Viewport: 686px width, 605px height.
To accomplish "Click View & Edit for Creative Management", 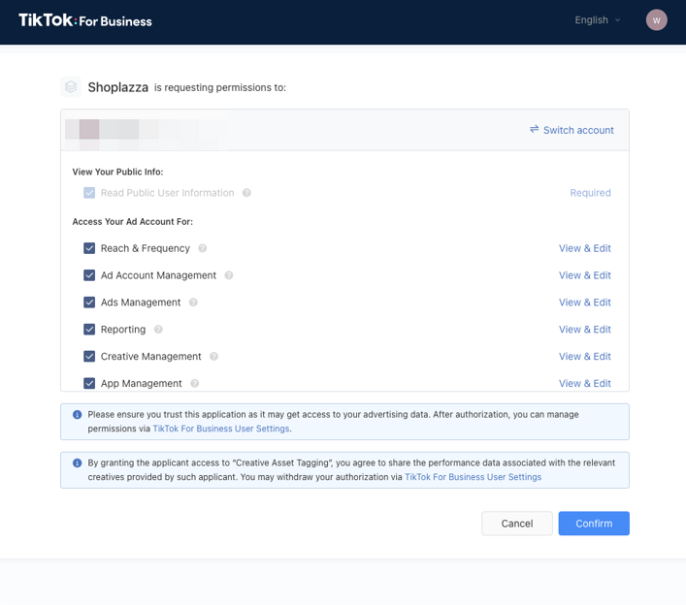I will [x=584, y=356].
